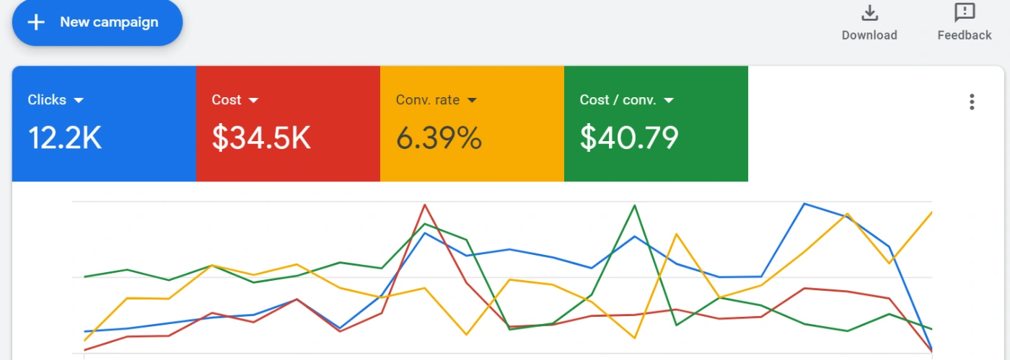Open the three-dot more options menu

[972, 102]
